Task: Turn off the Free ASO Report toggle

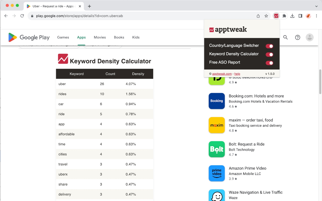Action: pos(269,63)
